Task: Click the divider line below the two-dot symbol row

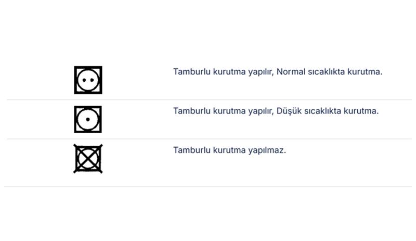Action: click(x=210, y=99)
